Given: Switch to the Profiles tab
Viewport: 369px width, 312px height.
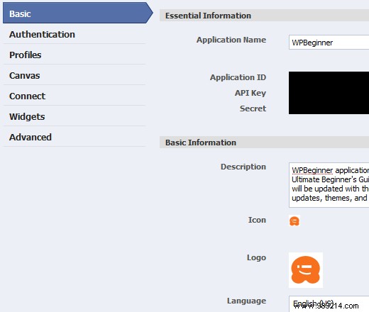Looking at the screenshot, I should click(75, 55).
